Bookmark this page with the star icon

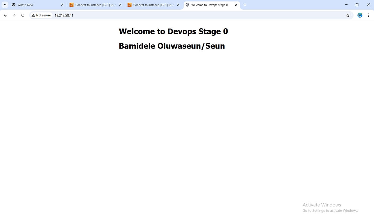pos(348,15)
